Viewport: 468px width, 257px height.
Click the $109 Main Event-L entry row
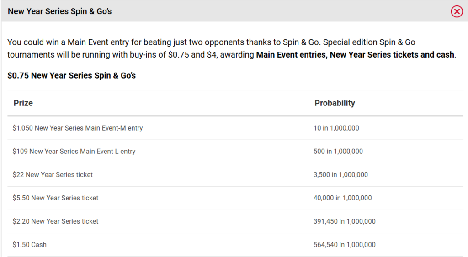[x=235, y=151]
